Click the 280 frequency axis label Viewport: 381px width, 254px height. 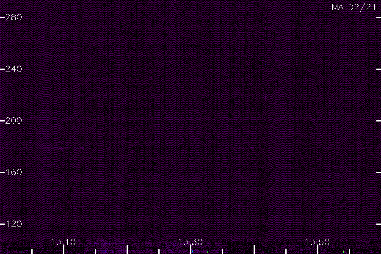pos(14,17)
